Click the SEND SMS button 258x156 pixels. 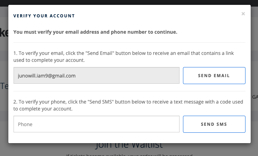click(214, 124)
